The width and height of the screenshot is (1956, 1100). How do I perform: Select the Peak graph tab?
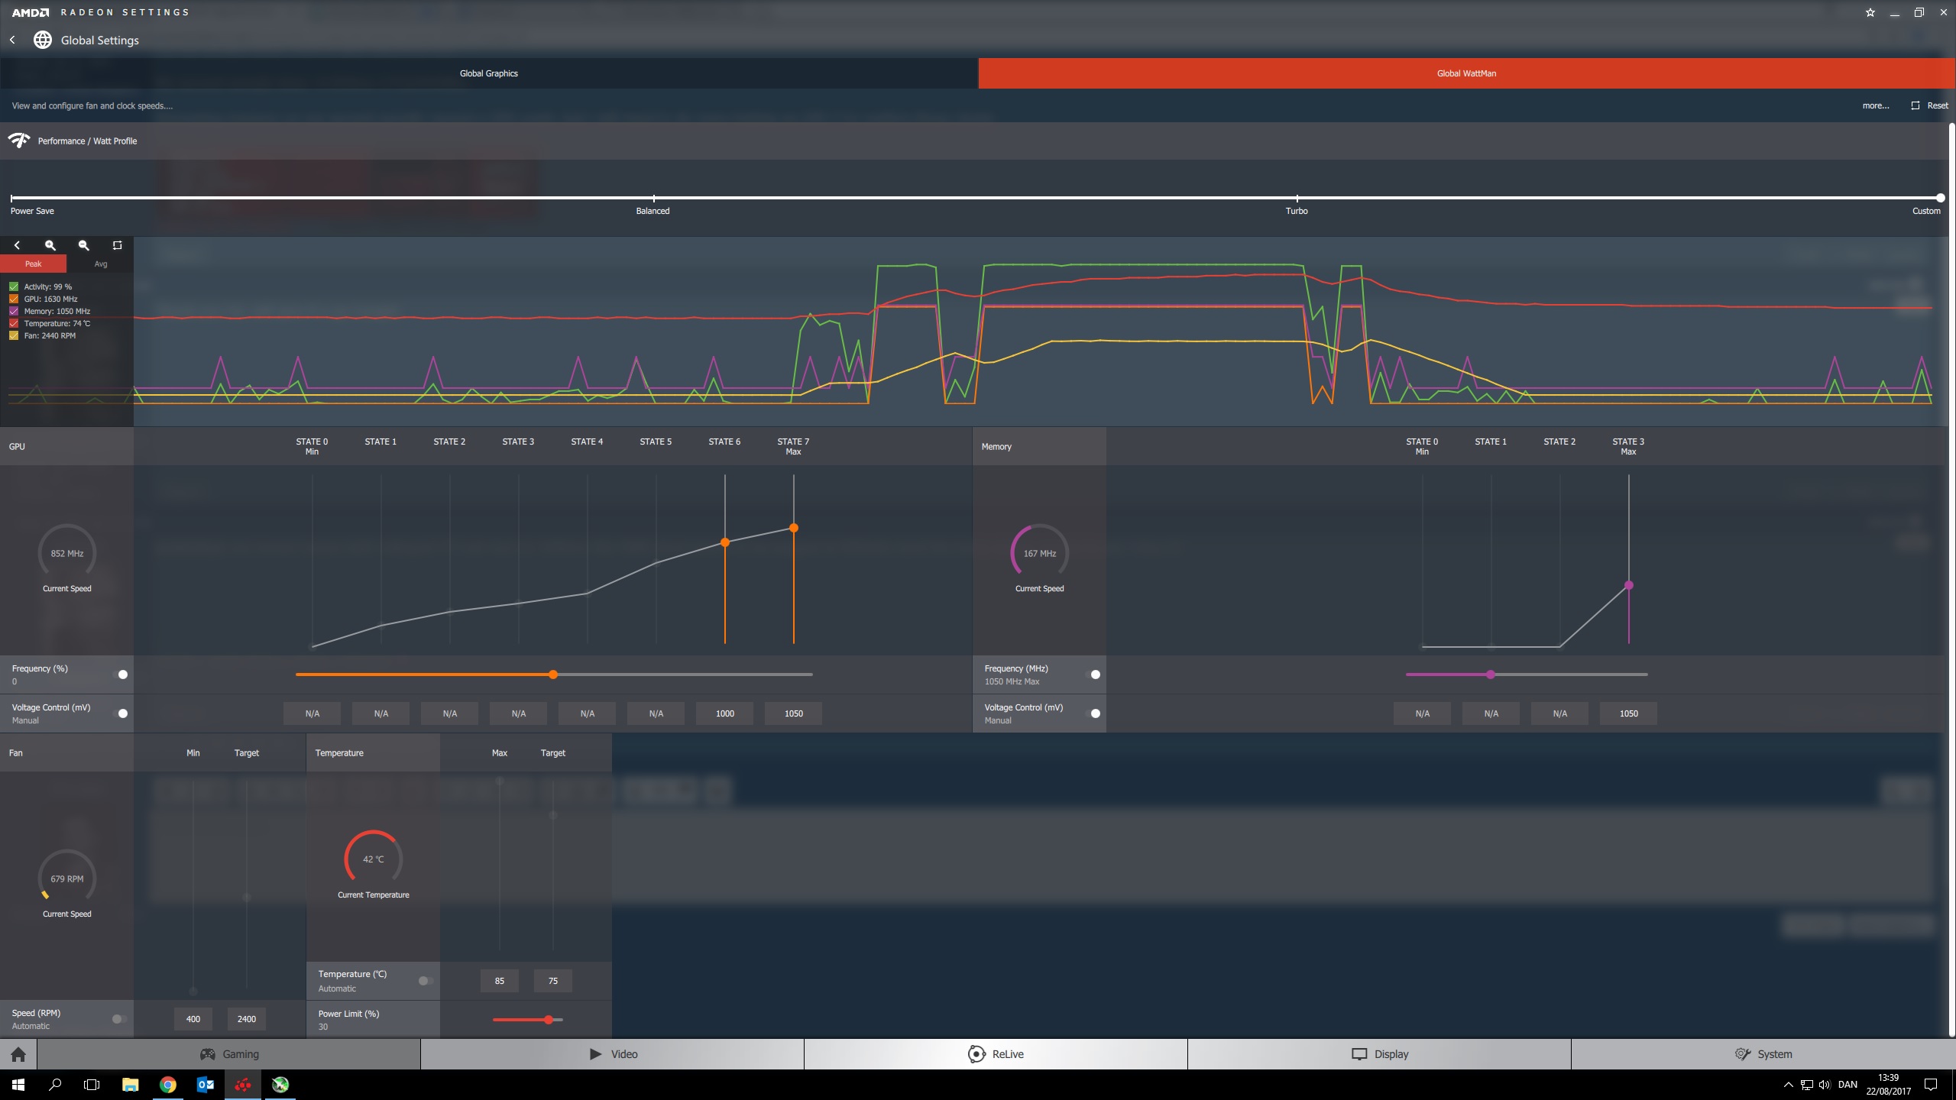tap(34, 264)
